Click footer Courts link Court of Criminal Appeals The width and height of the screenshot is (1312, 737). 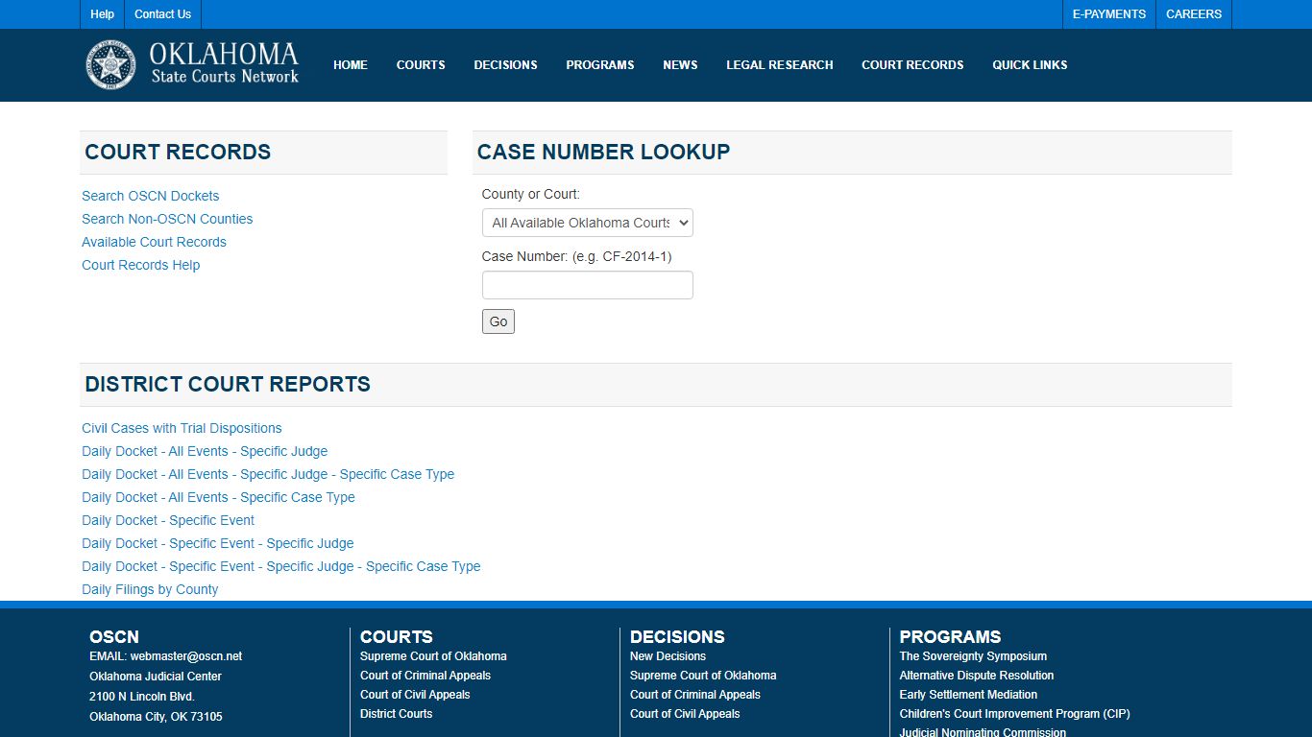pos(425,676)
